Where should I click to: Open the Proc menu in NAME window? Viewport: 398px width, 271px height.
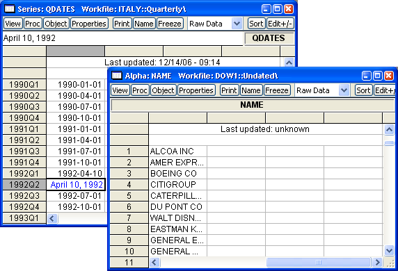140,90
